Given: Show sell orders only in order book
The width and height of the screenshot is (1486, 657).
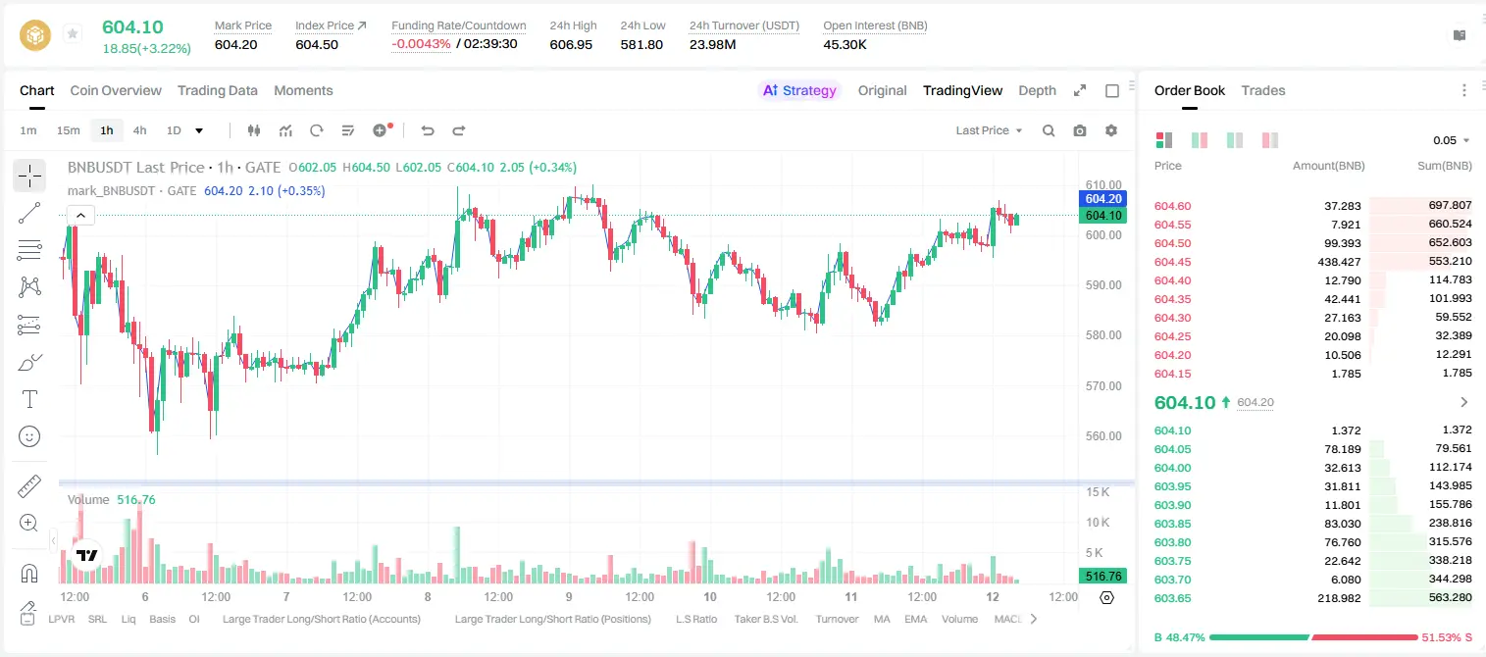Looking at the screenshot, I should 1269,140.
